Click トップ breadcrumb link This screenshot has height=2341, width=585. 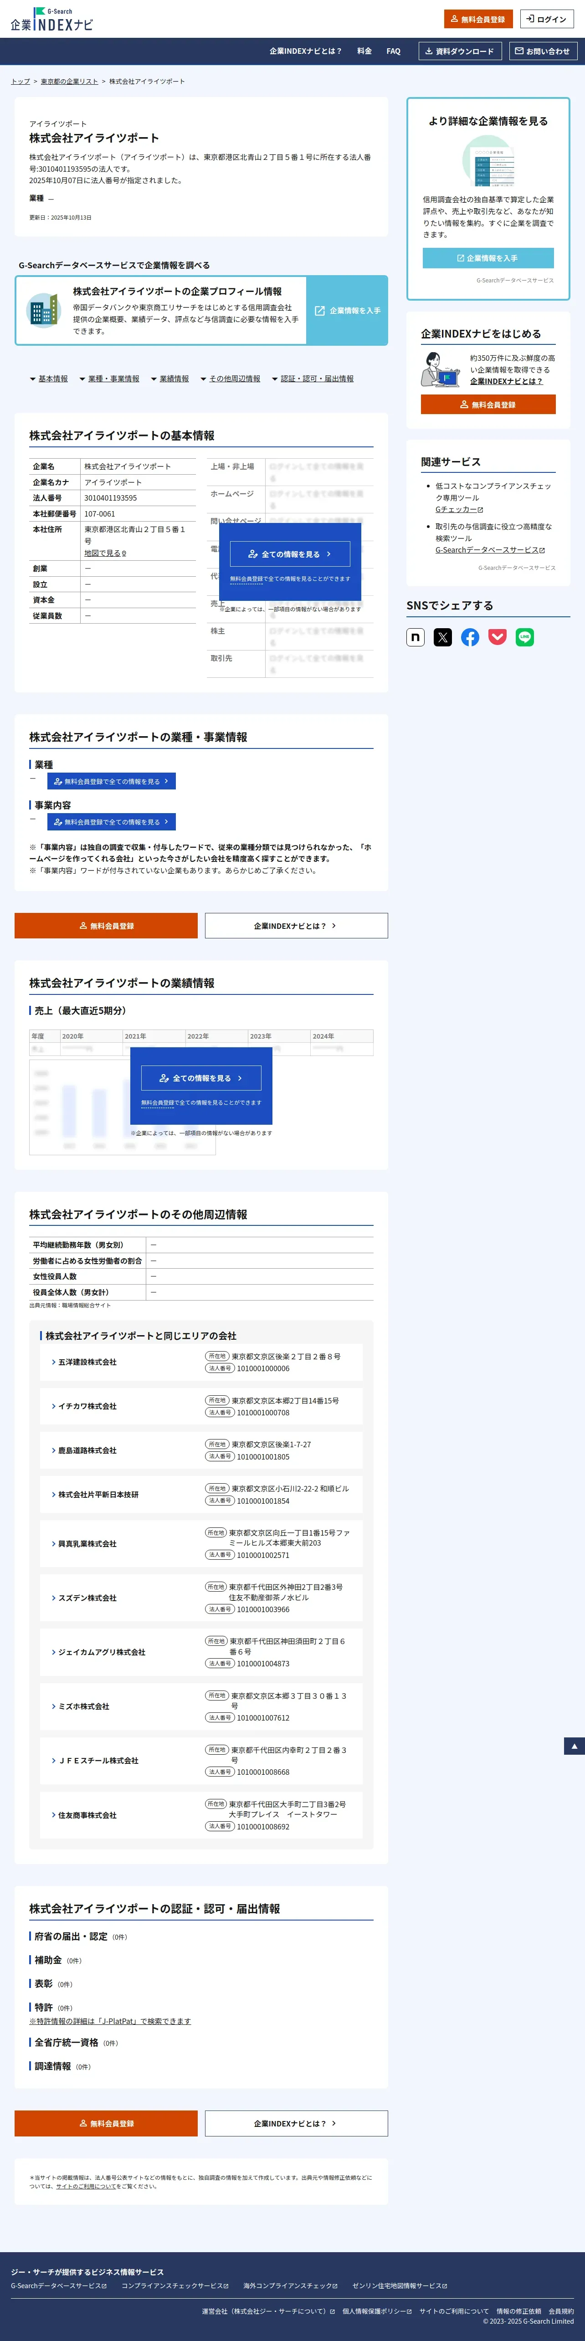(20, 82)
